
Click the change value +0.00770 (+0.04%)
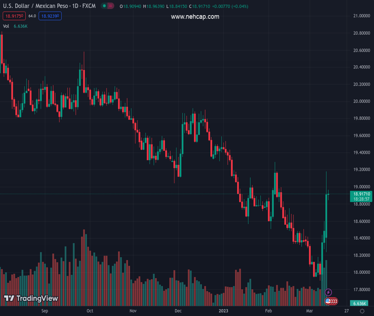[x=230, y=6]
